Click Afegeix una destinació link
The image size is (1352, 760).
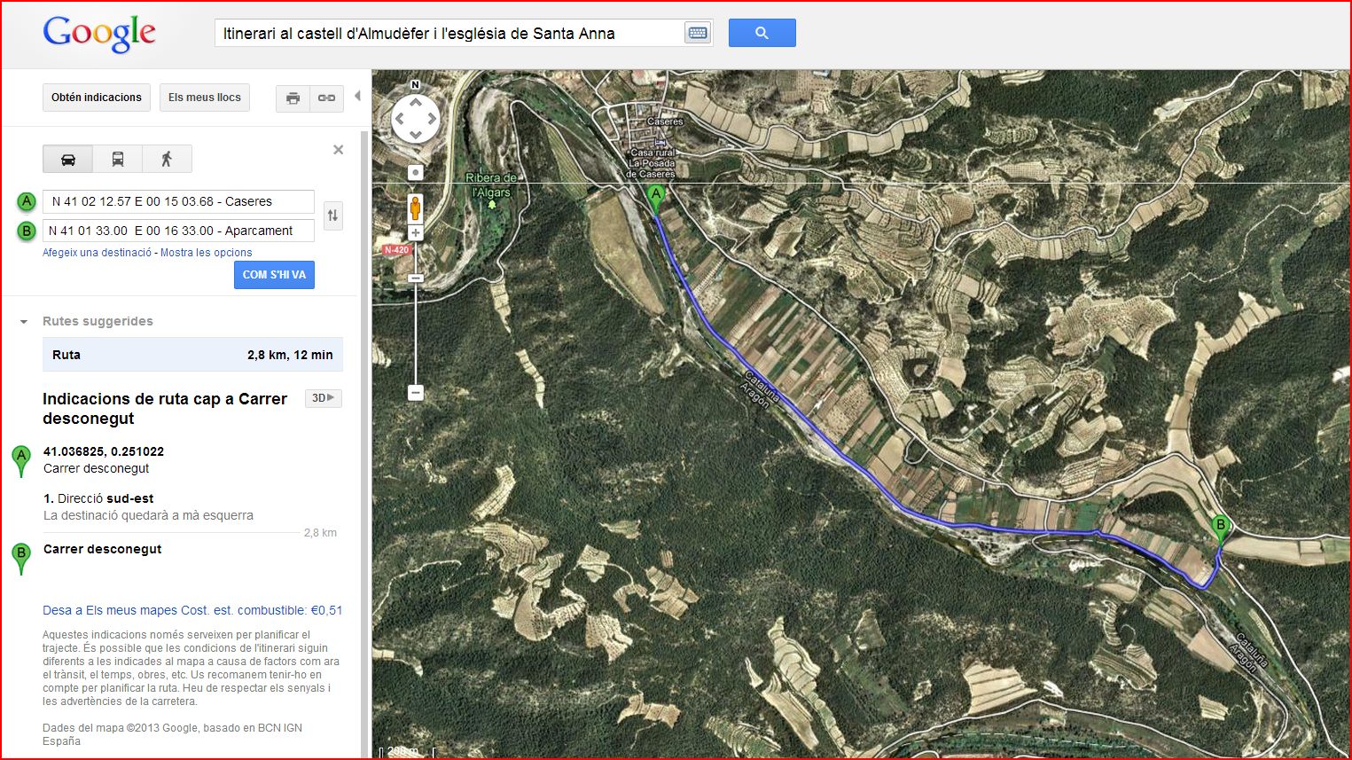coord(98,253)
